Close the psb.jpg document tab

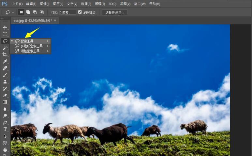click(x=55, y=21)
